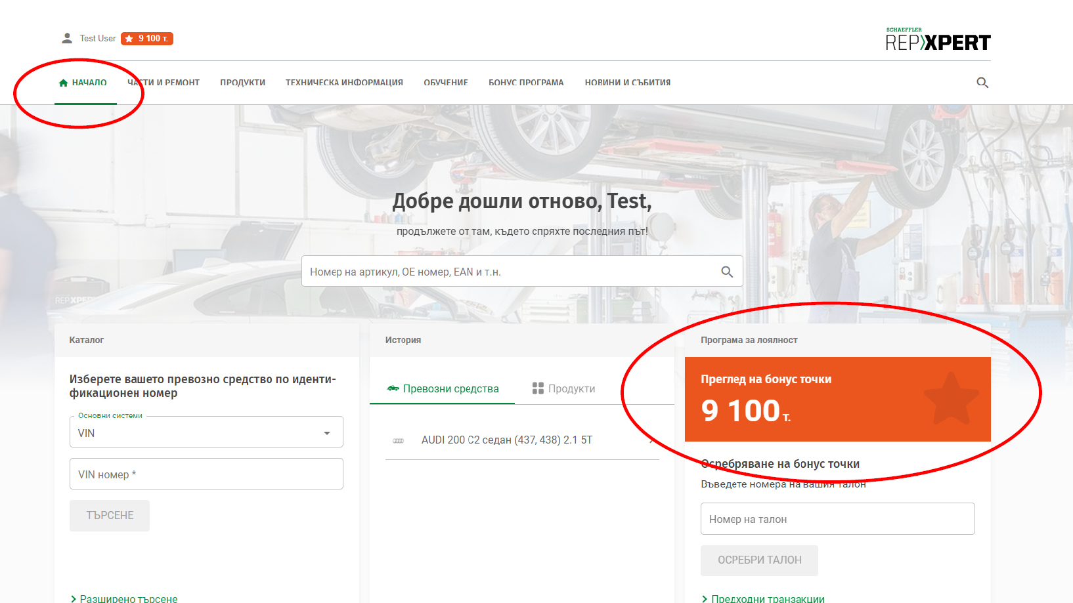Click the Audi logo icon in history
The width and height of the screenshot is (1073, 603).
398,440
